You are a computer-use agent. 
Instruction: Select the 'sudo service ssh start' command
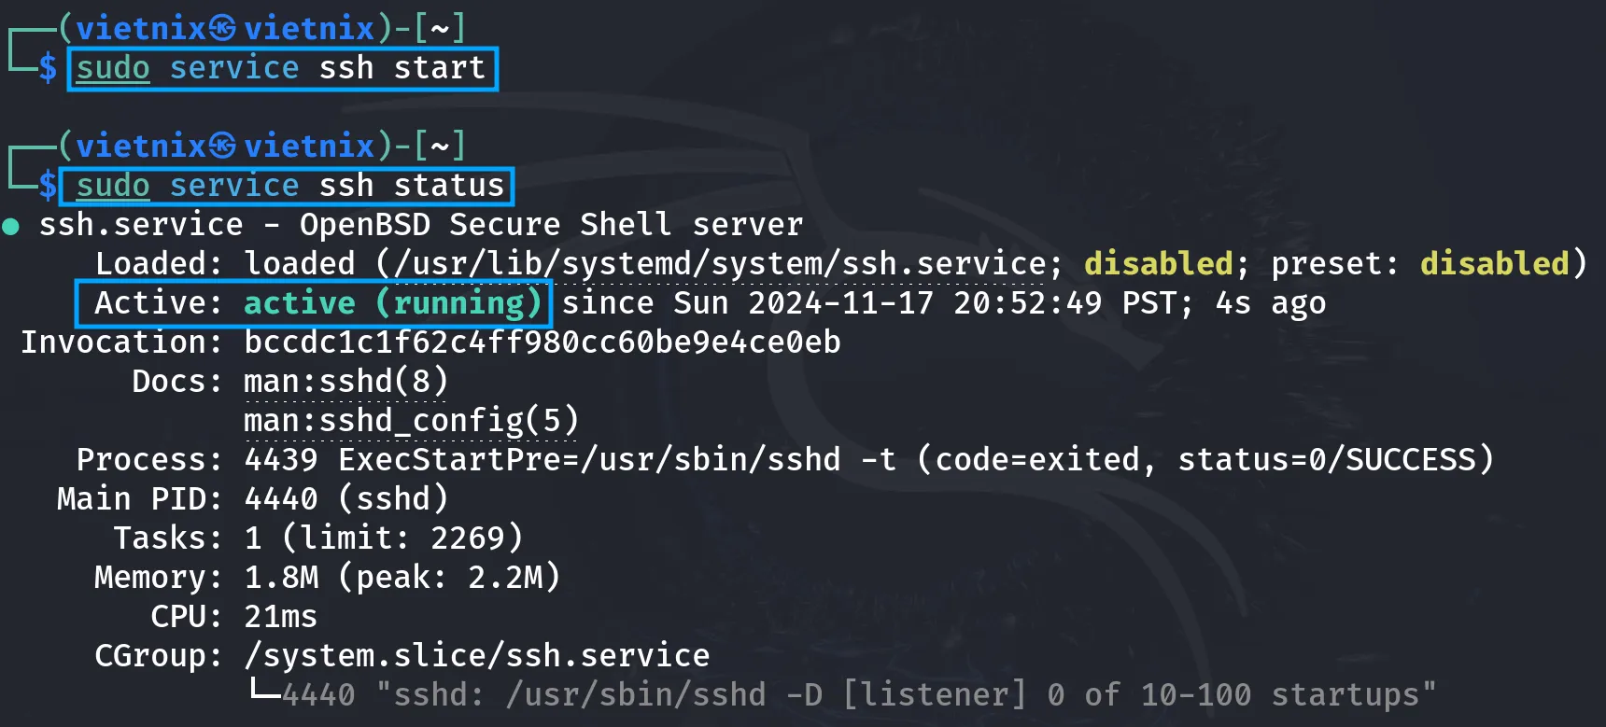coord(281,68)
